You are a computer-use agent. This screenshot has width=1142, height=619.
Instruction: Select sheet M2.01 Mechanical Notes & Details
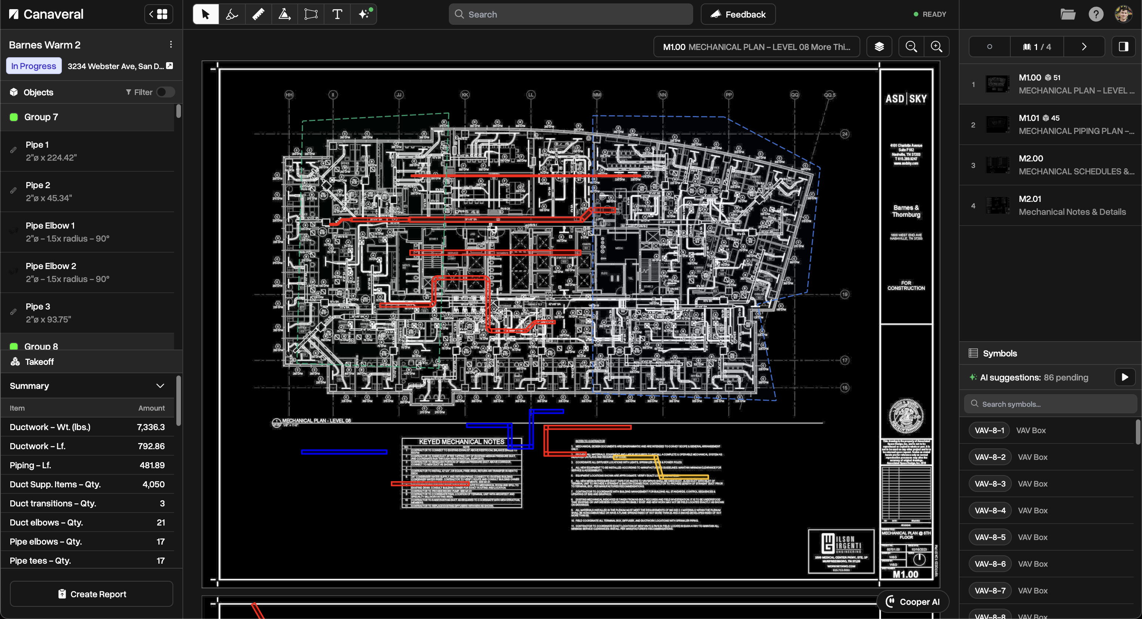click(1051, 206)
